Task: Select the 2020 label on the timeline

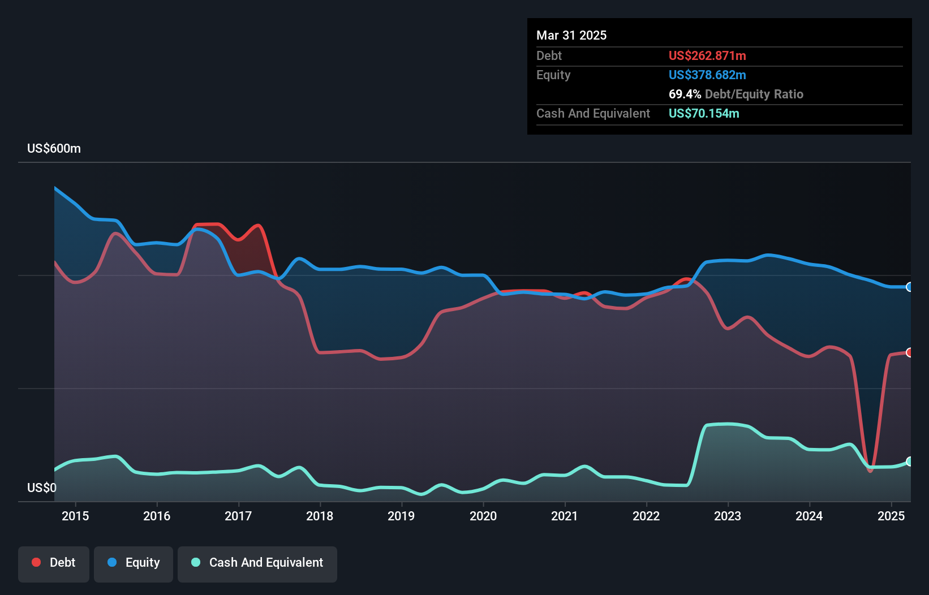Action: coord(483,516)
